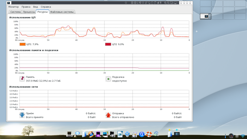The image size is (247, 139).
Task: Open the Вид menu
Action: point(35,7)
